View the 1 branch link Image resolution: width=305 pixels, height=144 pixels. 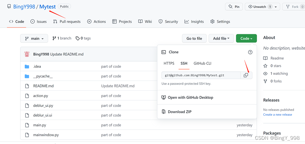pos(62,38)
